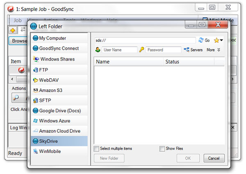Close the Left Folder dialog
Screen dimensions: 246x174
(218, 25)
